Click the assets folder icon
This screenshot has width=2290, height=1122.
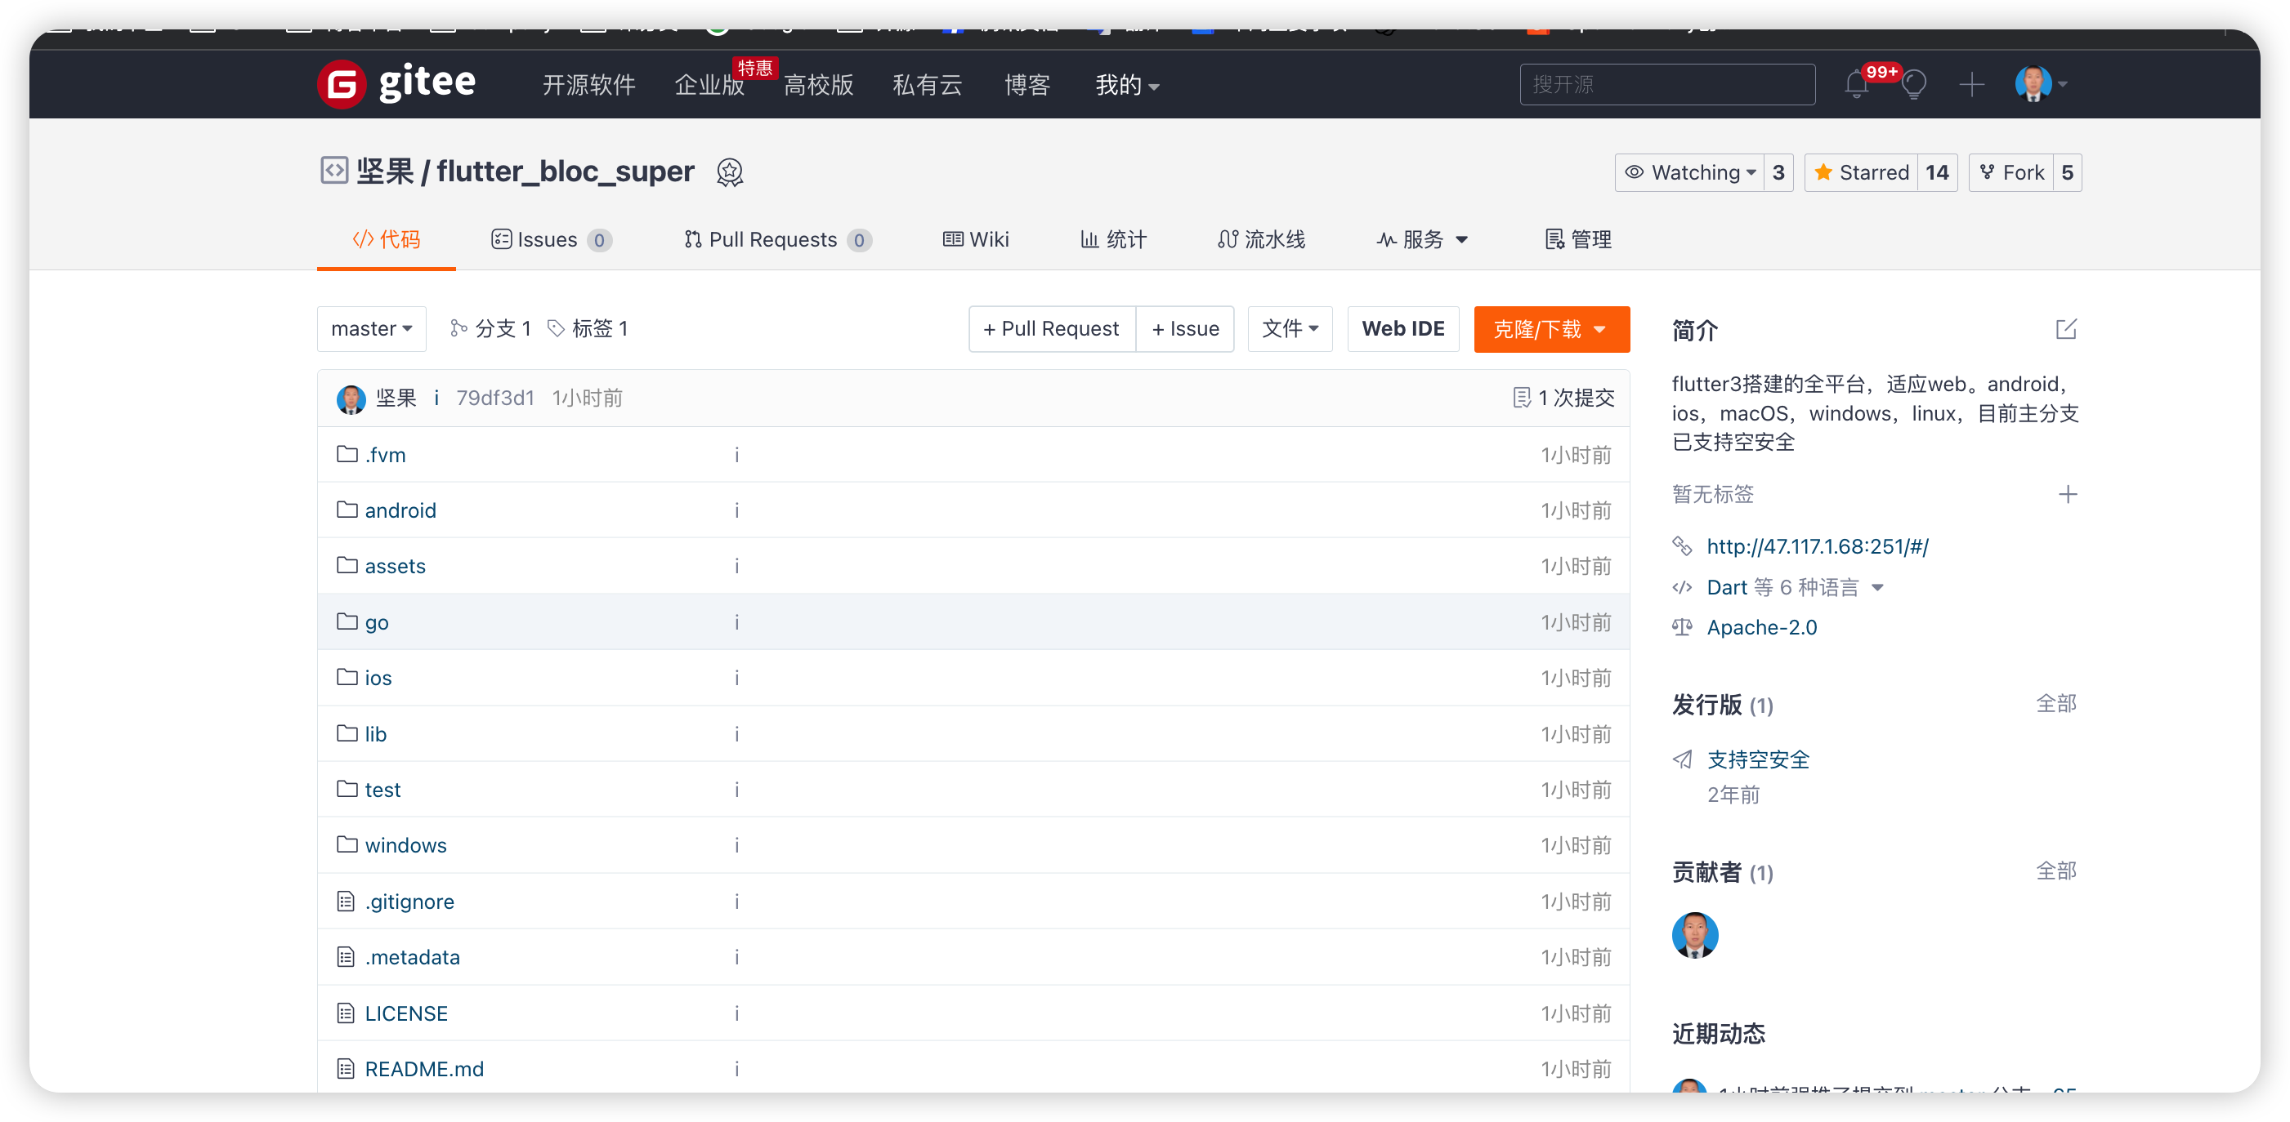tap(347, 565)
